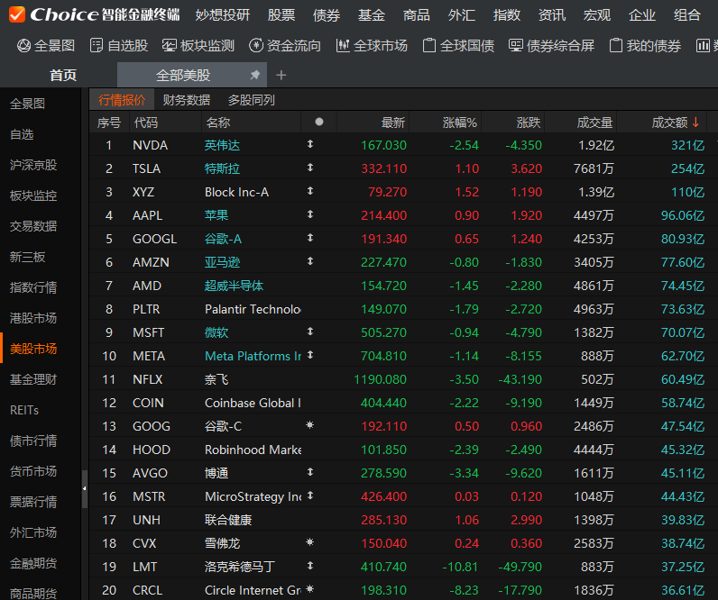This screenshot has width=718, height=600.
Task: Click the Choice logo checkmark icon
Action: click(17, 14)
